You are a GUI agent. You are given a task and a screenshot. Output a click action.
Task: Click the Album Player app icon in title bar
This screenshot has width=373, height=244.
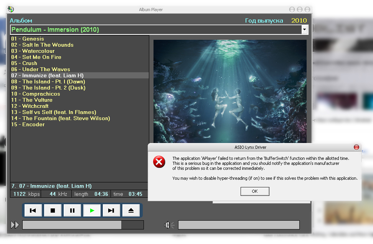click(x=11, y=9)
